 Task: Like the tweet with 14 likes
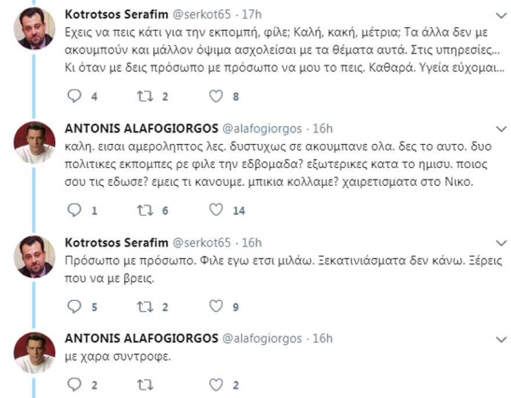(217, 211)
